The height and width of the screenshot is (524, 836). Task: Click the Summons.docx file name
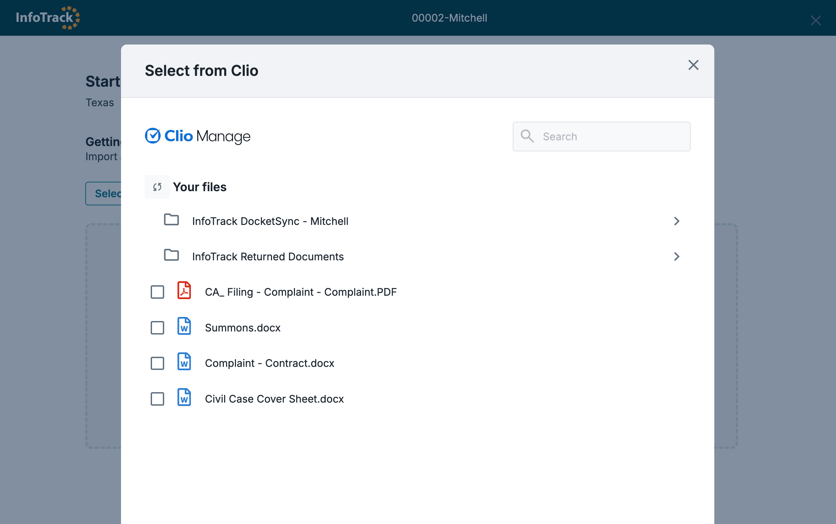pos(243,328)
